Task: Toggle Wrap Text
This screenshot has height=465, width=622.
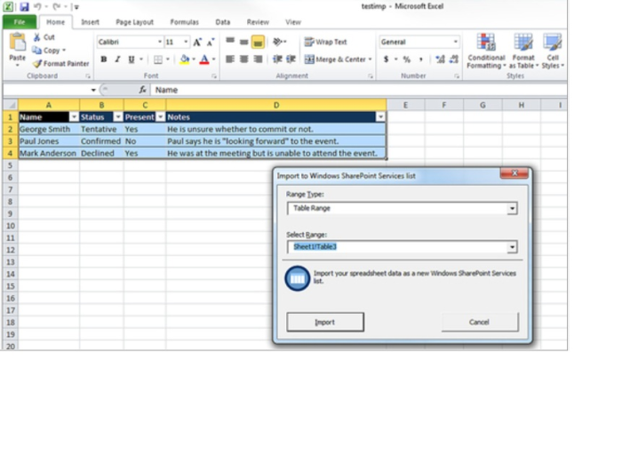Action: (326, 42)
